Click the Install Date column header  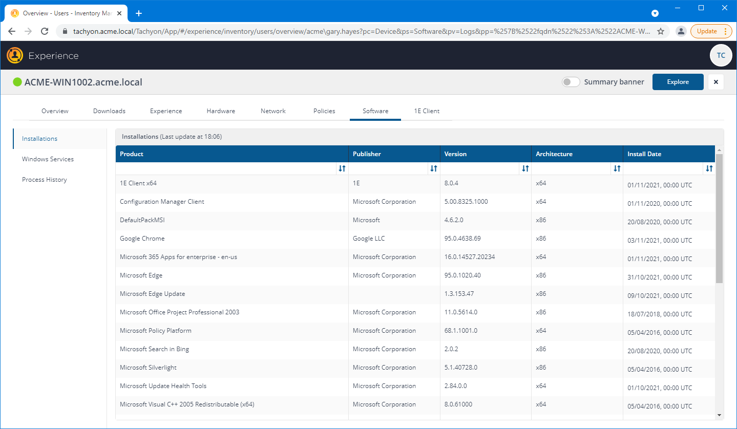pos(669,154)
